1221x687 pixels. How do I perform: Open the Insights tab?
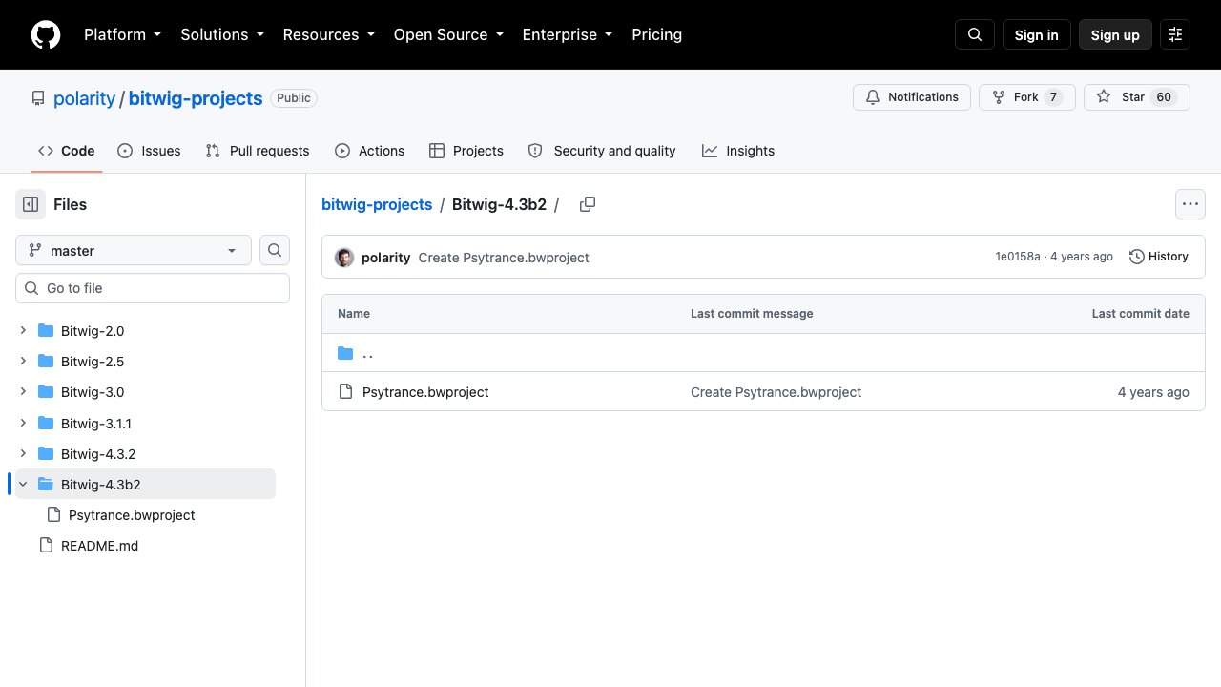738,151
